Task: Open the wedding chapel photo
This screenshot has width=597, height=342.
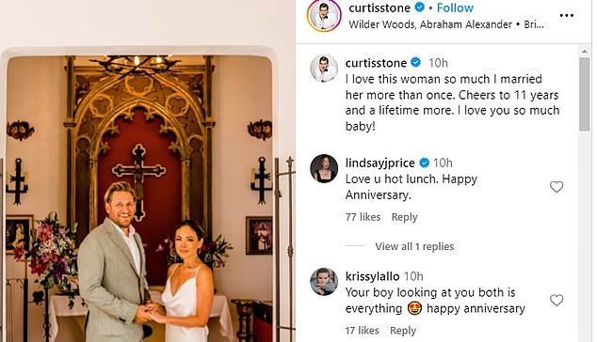Action: click(x=148, y=171)
